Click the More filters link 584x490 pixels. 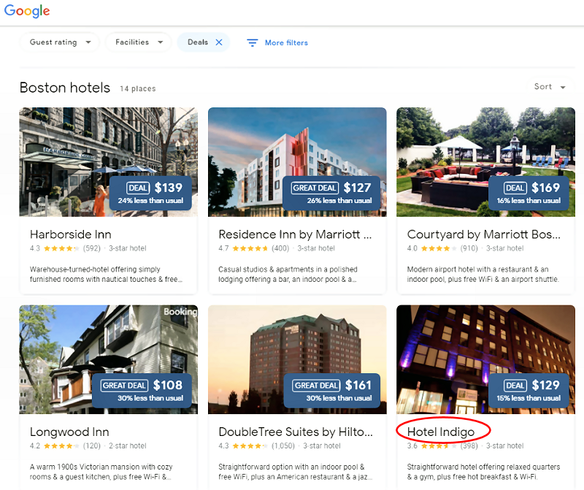[286, 43]
